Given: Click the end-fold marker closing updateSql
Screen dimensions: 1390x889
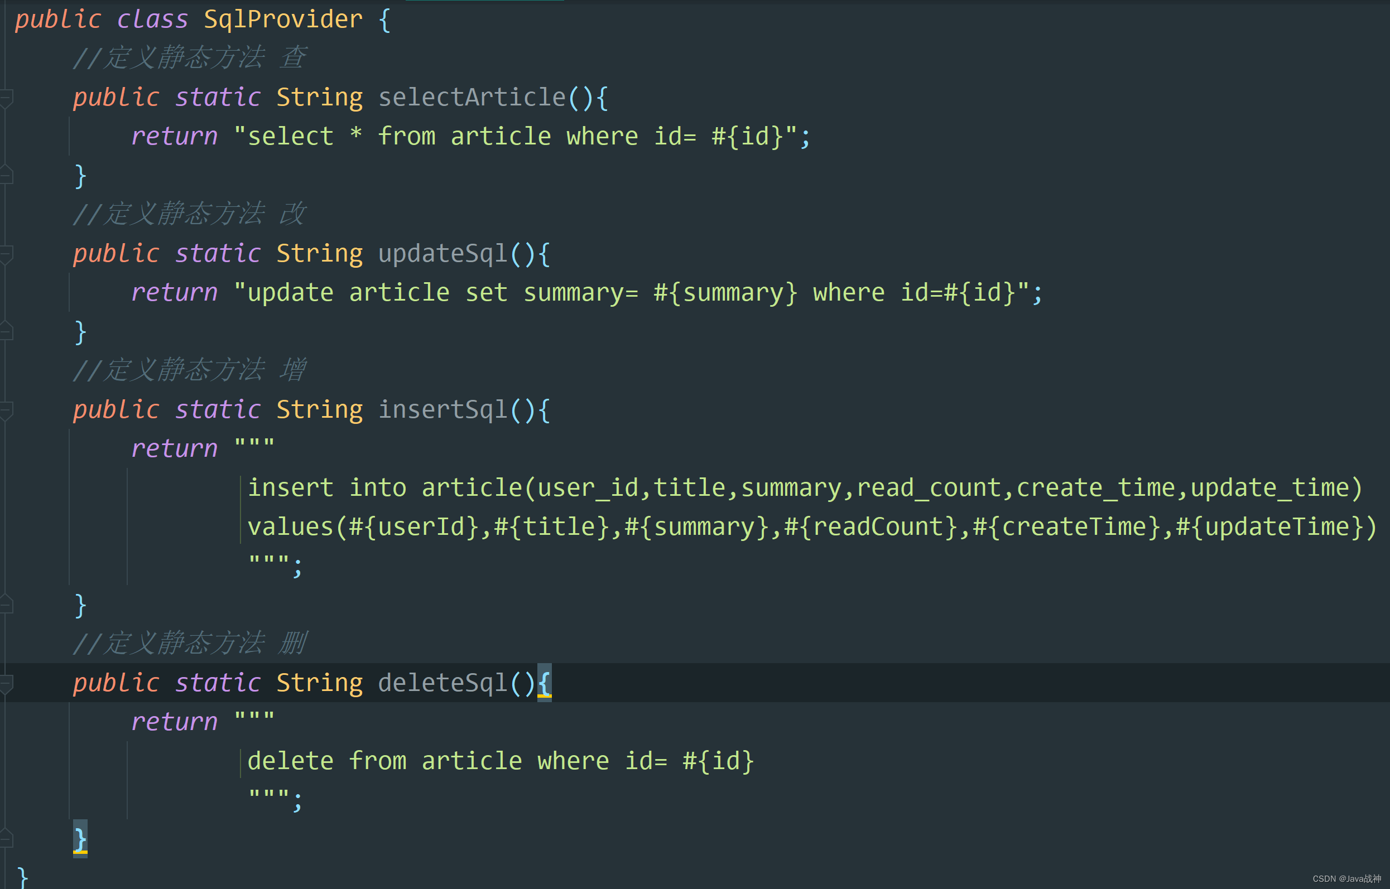Looking at the screenshot, I should [6, 331].
